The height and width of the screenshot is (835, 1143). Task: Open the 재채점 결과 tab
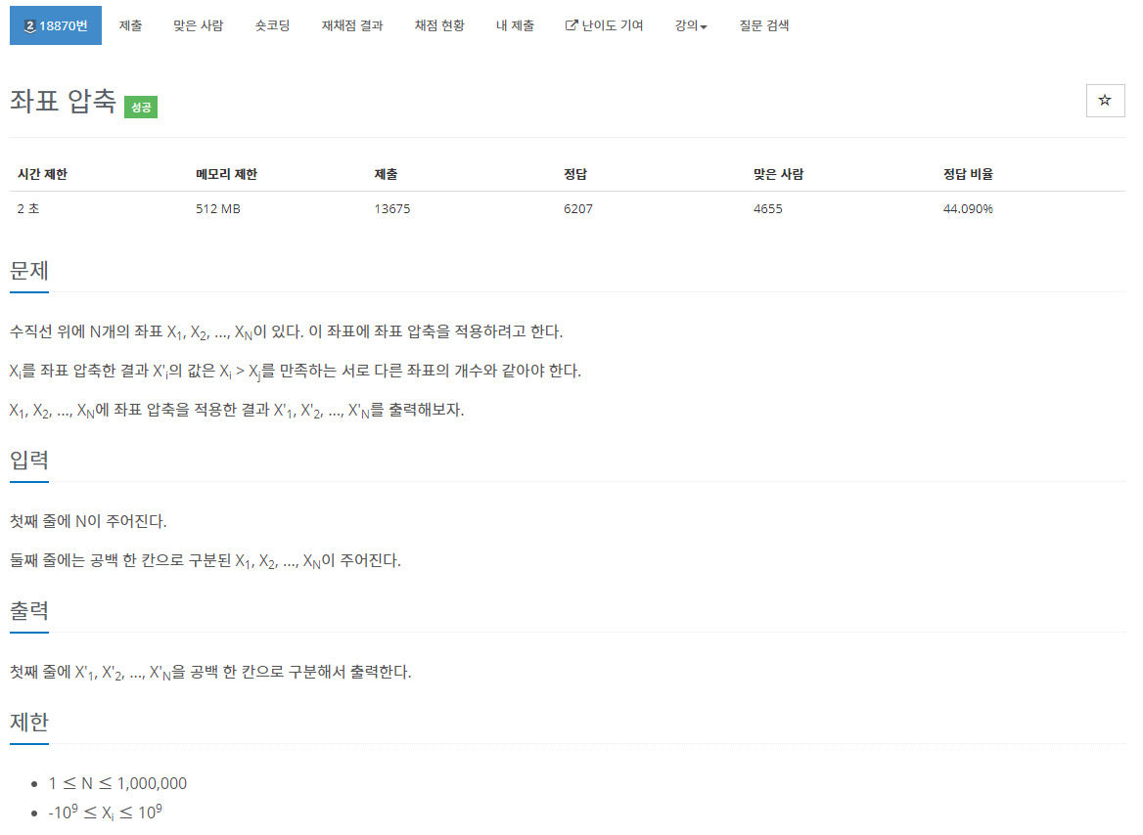pos(352,25)
